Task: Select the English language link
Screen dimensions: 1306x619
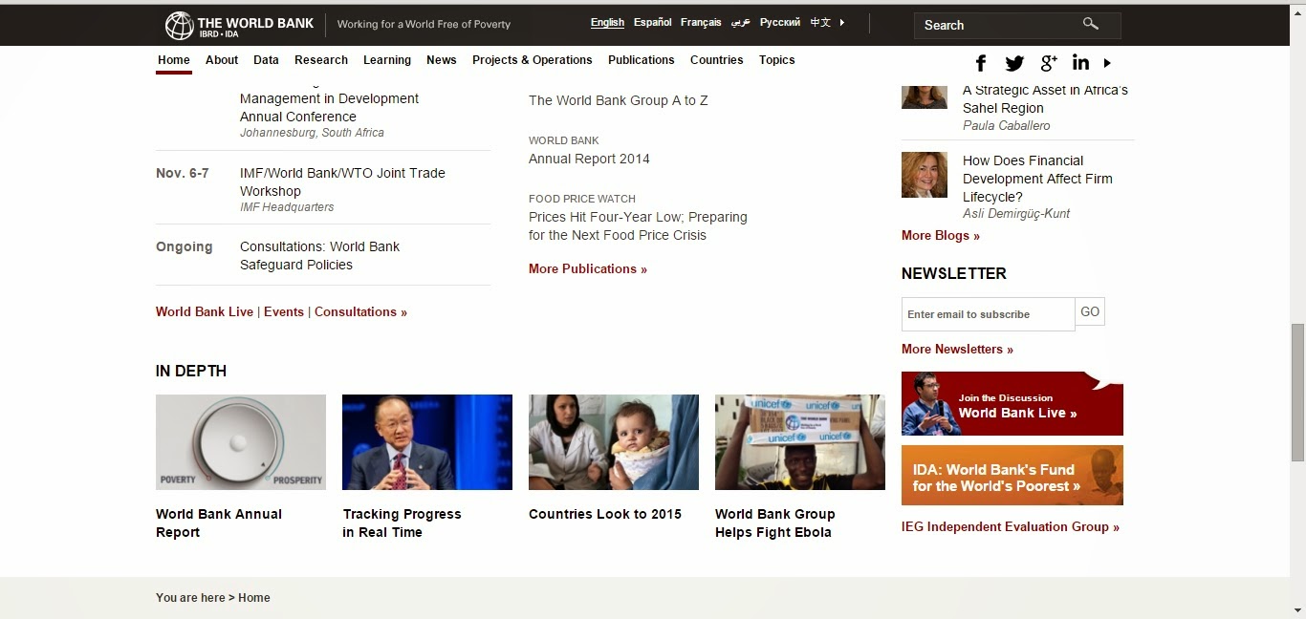Action: click(x=607, y=22)
